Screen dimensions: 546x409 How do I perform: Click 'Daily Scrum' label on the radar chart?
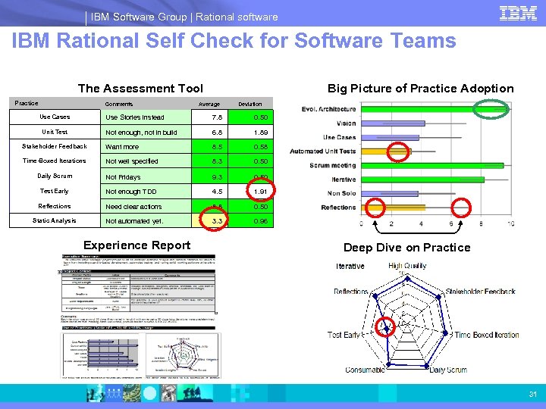click(x=448, y=370)
